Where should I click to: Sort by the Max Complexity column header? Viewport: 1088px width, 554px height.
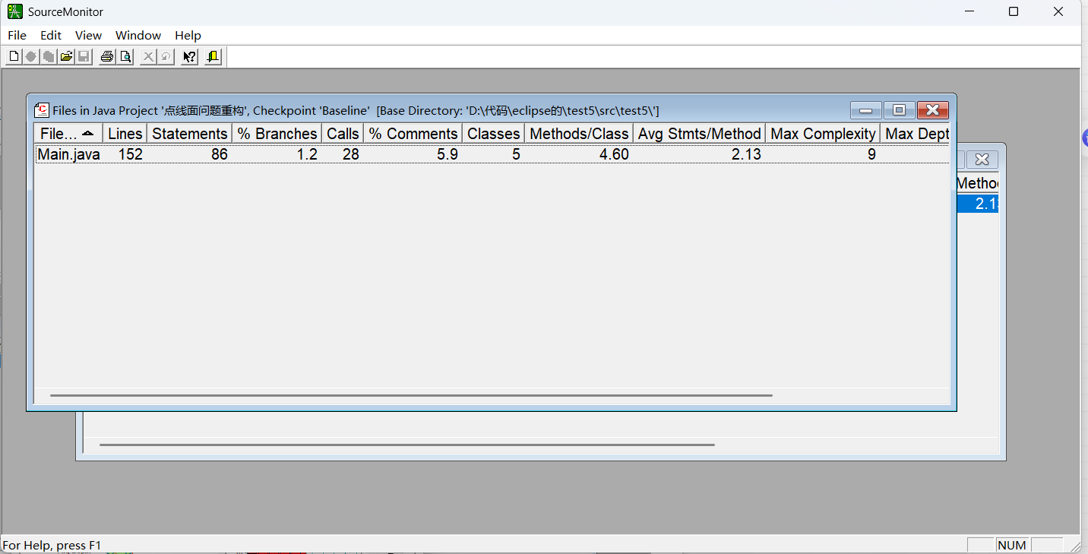click(824, 134)
